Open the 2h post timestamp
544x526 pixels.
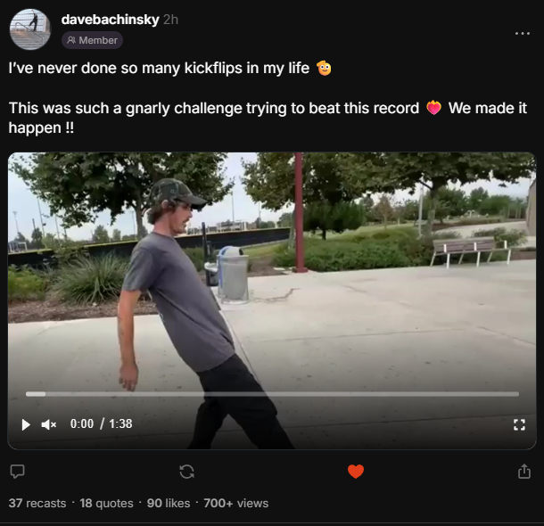pyautogui.click(x=170, y=19)
